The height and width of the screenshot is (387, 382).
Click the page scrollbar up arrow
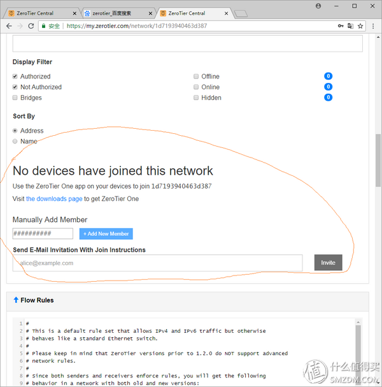[x=378, y=37]
